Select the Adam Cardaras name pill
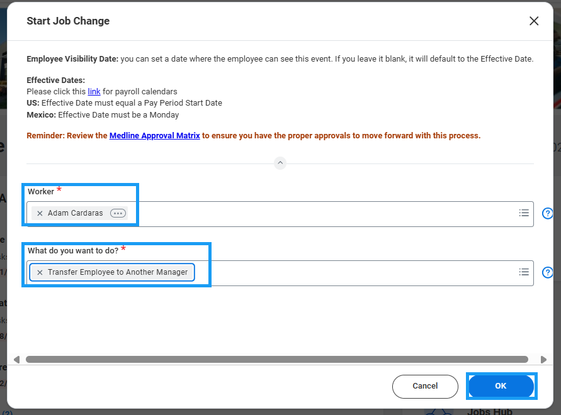Viewport: 561px width, 415px height. tap(75, 213)
